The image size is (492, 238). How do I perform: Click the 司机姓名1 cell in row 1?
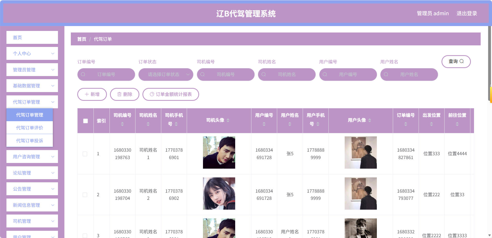pos(148,154)
